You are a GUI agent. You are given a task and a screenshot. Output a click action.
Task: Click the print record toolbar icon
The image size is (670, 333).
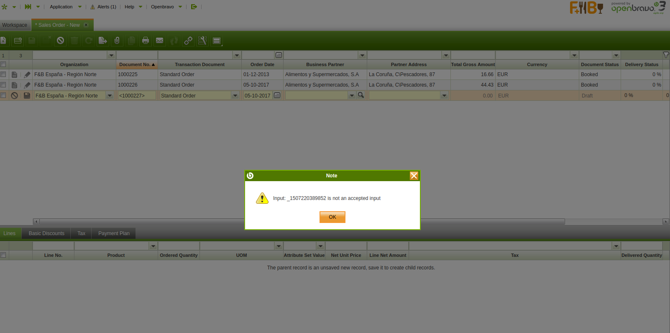(146, 41)
